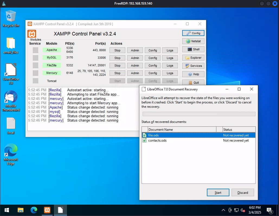Open Mercury Admin

pos(135,73)
